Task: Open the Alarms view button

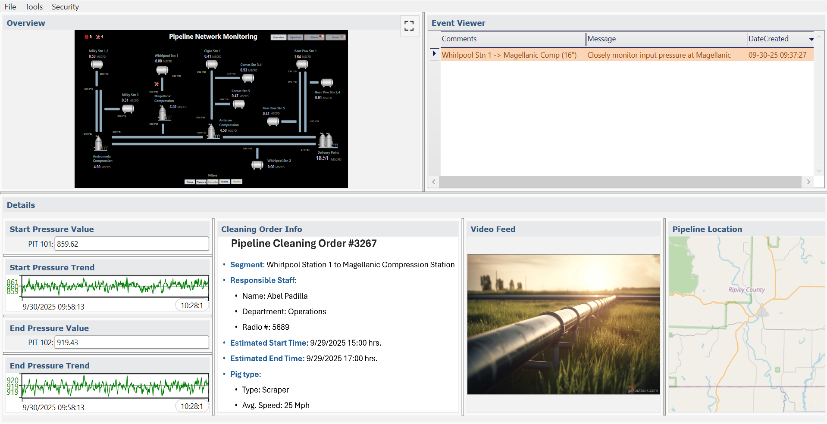Action: 315,37
